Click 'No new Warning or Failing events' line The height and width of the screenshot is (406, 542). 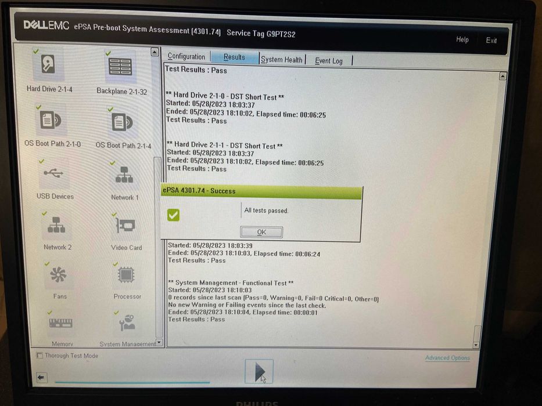(x=247, y=305)
